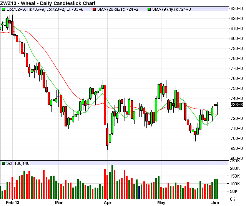
Task: Click the red SMA 20 days legend swatch
Action: 94,9
